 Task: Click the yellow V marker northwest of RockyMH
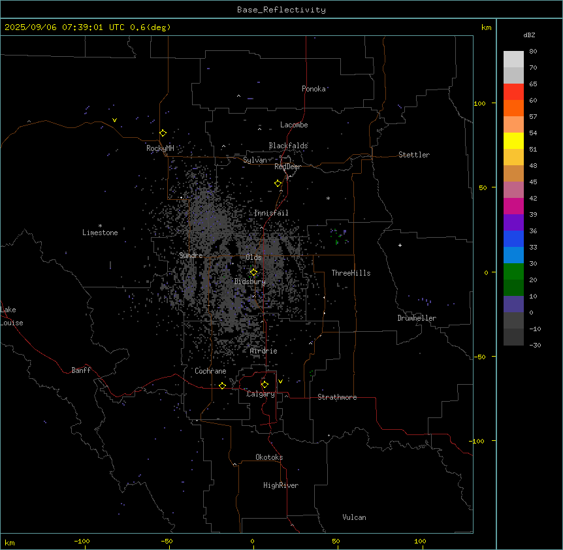(x=114, y=120)
